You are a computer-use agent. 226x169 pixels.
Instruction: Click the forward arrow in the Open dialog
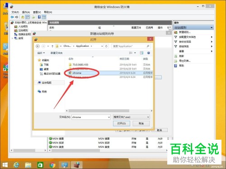tap(43, 46)
